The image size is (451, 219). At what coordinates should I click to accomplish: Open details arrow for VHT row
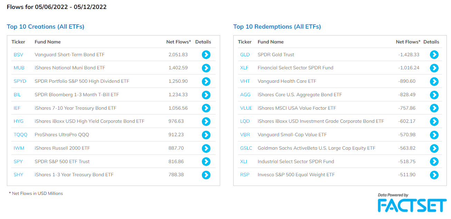[x=434, y=81]
